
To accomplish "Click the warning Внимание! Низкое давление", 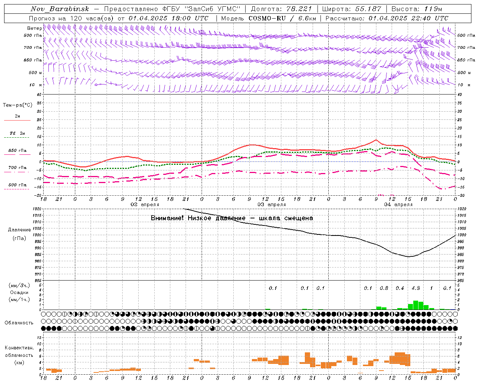I will pos(198,218).
